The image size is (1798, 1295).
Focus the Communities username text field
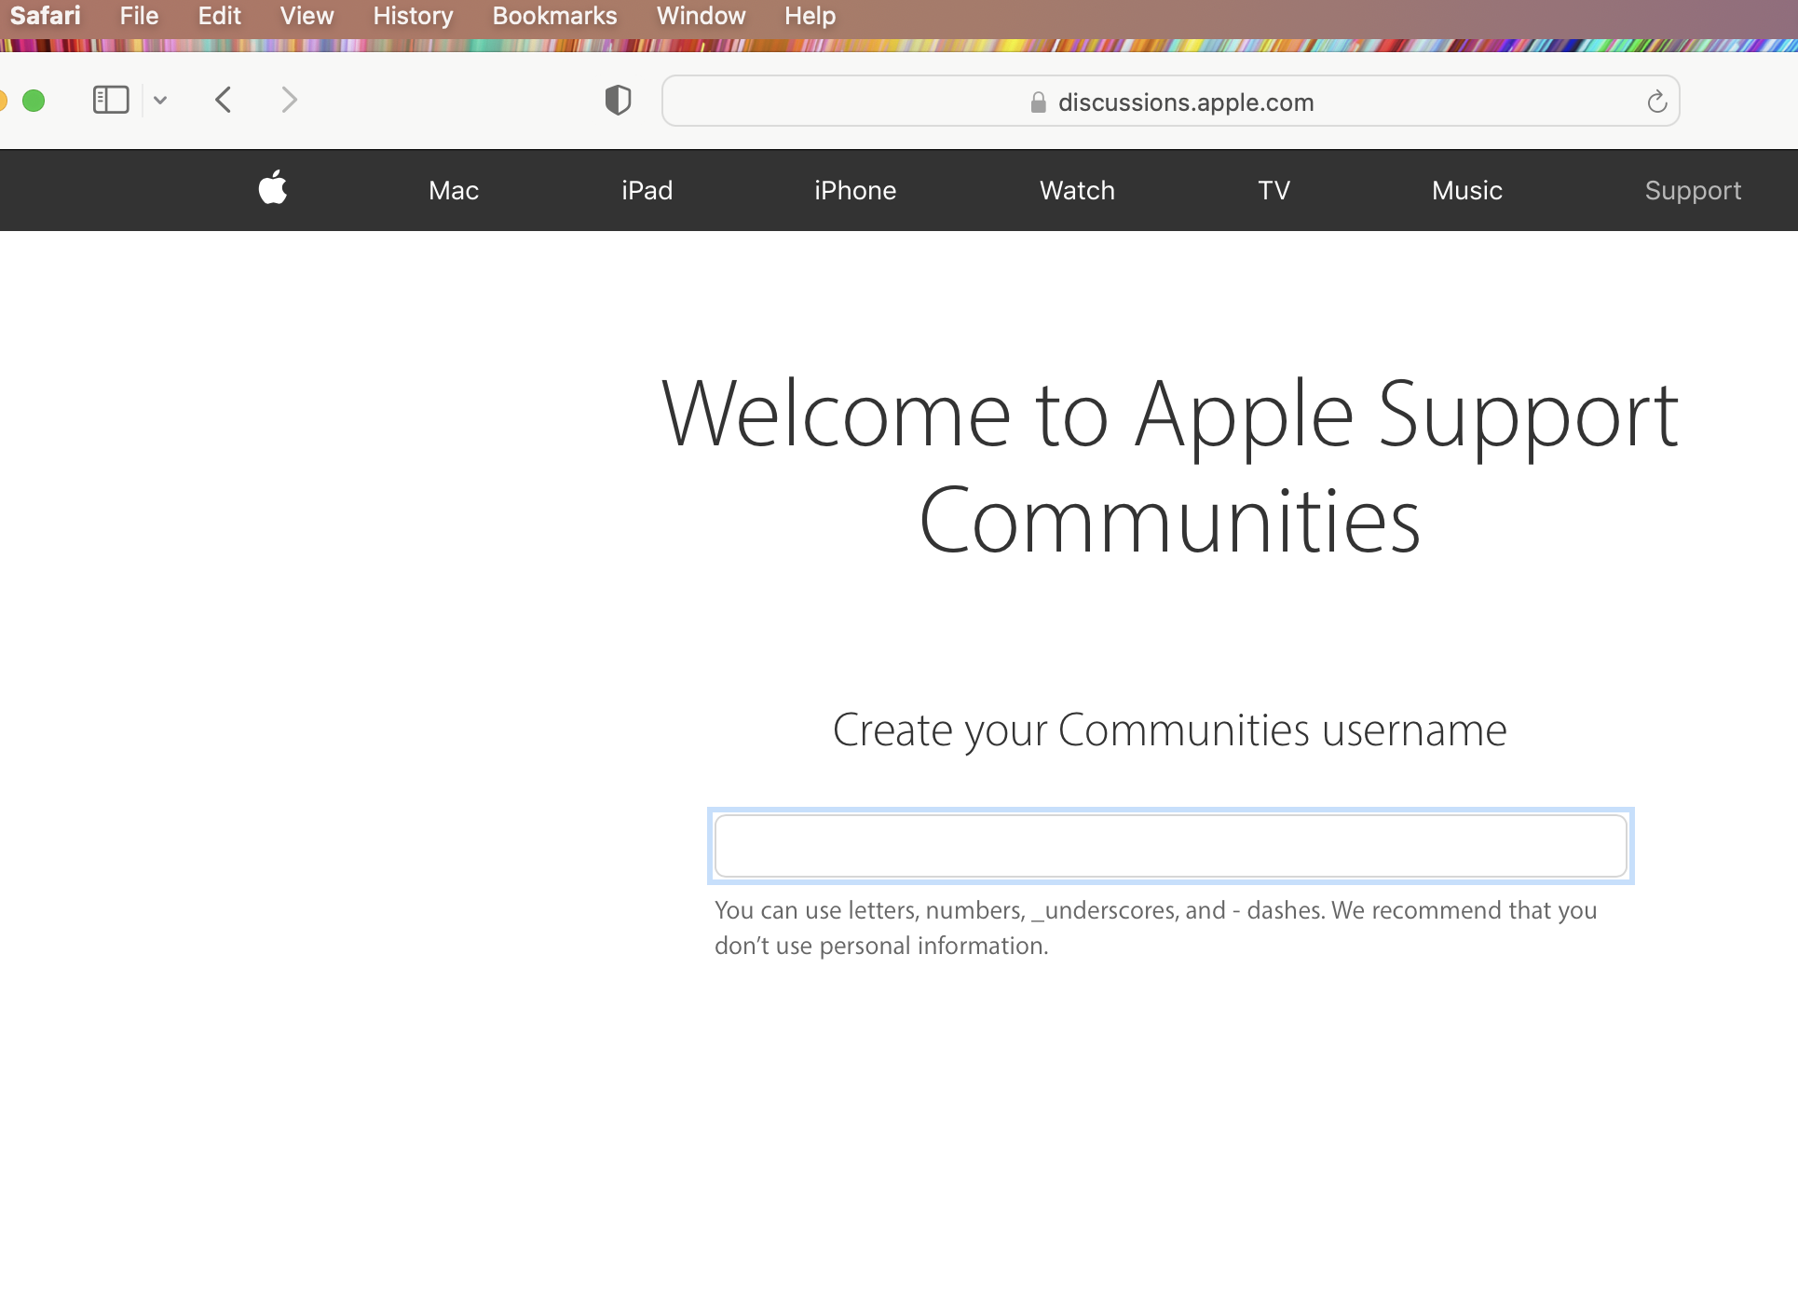tap(1170, 846)
